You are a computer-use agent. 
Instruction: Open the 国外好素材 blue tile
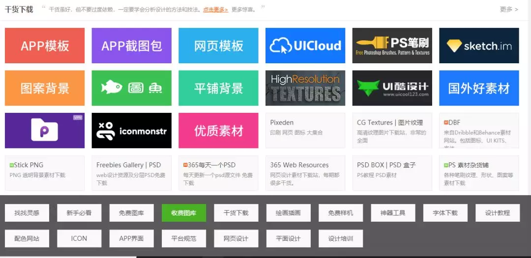[x=479, y=88]
